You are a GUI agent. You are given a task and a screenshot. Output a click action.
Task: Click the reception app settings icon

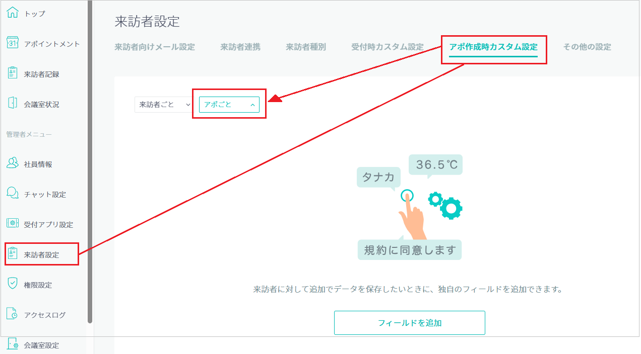(x=13, y=224)
